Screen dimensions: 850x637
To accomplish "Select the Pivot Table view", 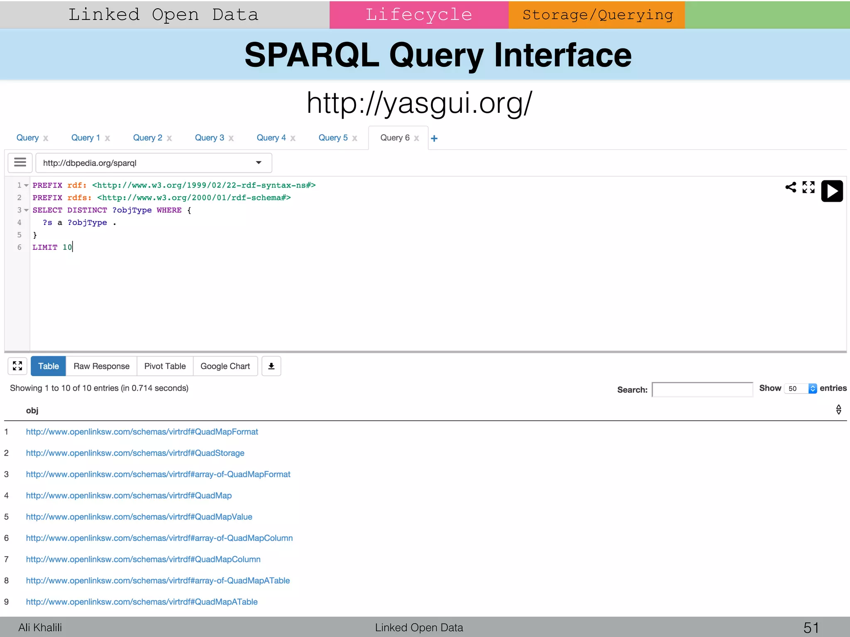I will point(165,366).
